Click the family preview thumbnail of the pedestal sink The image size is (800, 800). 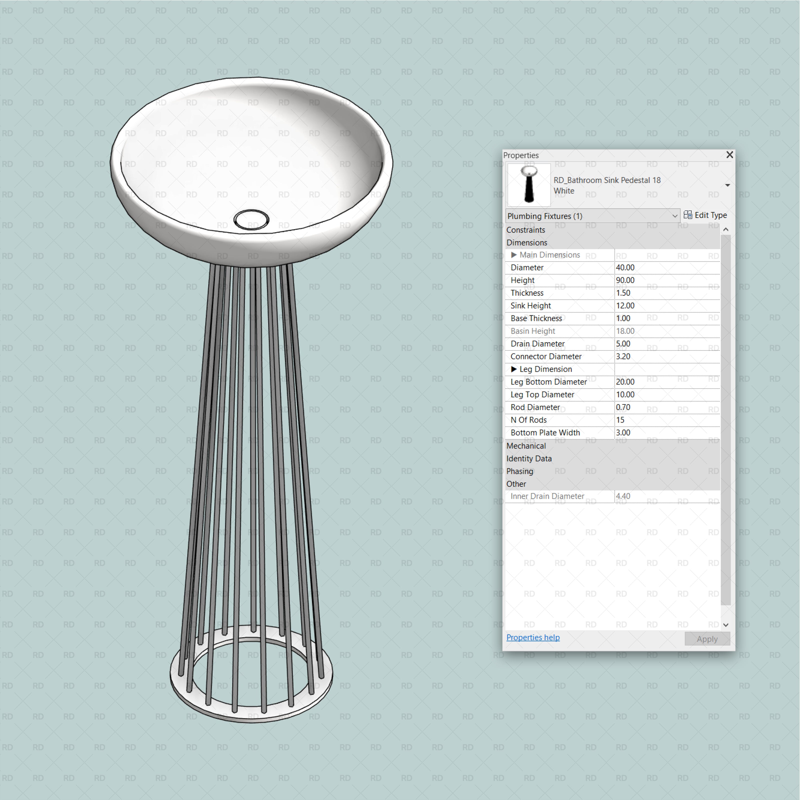tap(529, 185)
